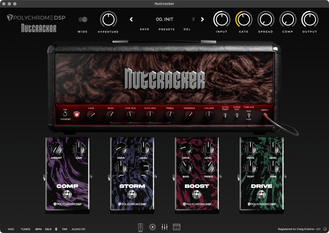Click the small lock icon beside preset name
This screenshot has width=329, height=233.
(x=194, y=19)
